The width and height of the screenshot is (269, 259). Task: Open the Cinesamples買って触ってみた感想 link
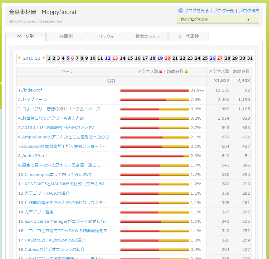[x=55, y=175]
